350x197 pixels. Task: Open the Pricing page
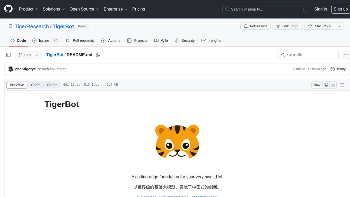tap(139, 9)
